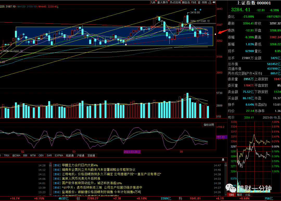
Task: Click 删自选 to remove from watchlist
Action: pos(186,2)
